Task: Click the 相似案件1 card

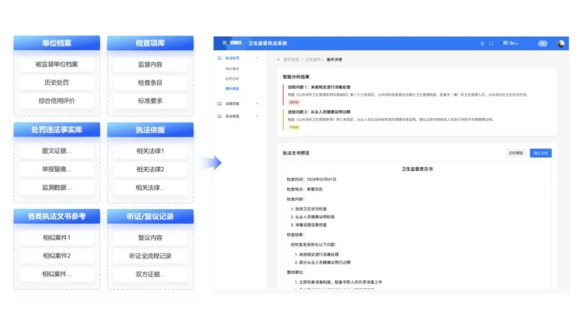Action: pyautogui.click(x=57, y=237)
